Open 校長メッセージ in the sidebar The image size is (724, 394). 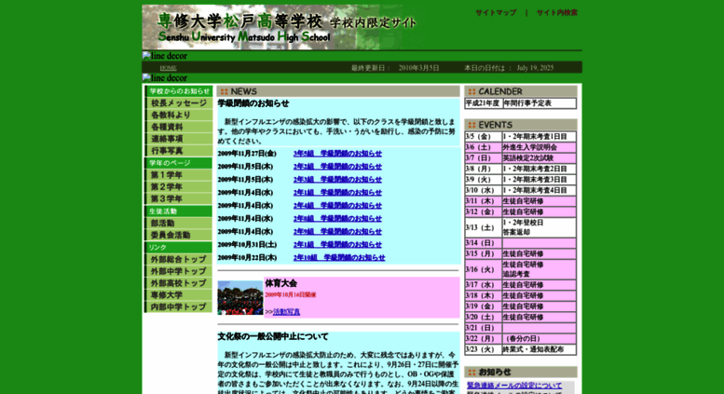179,102
